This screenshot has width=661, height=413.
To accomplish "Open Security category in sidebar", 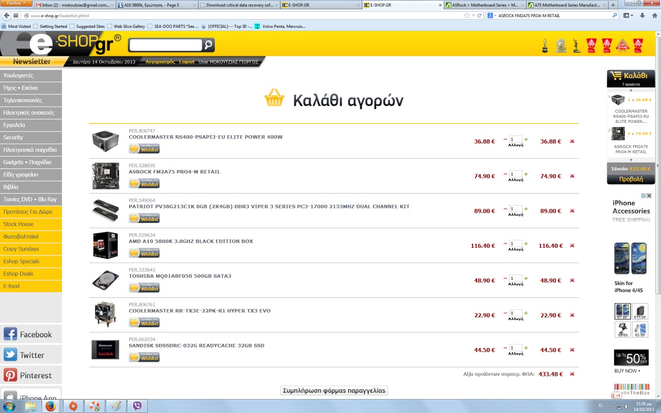I will [31, 137].
